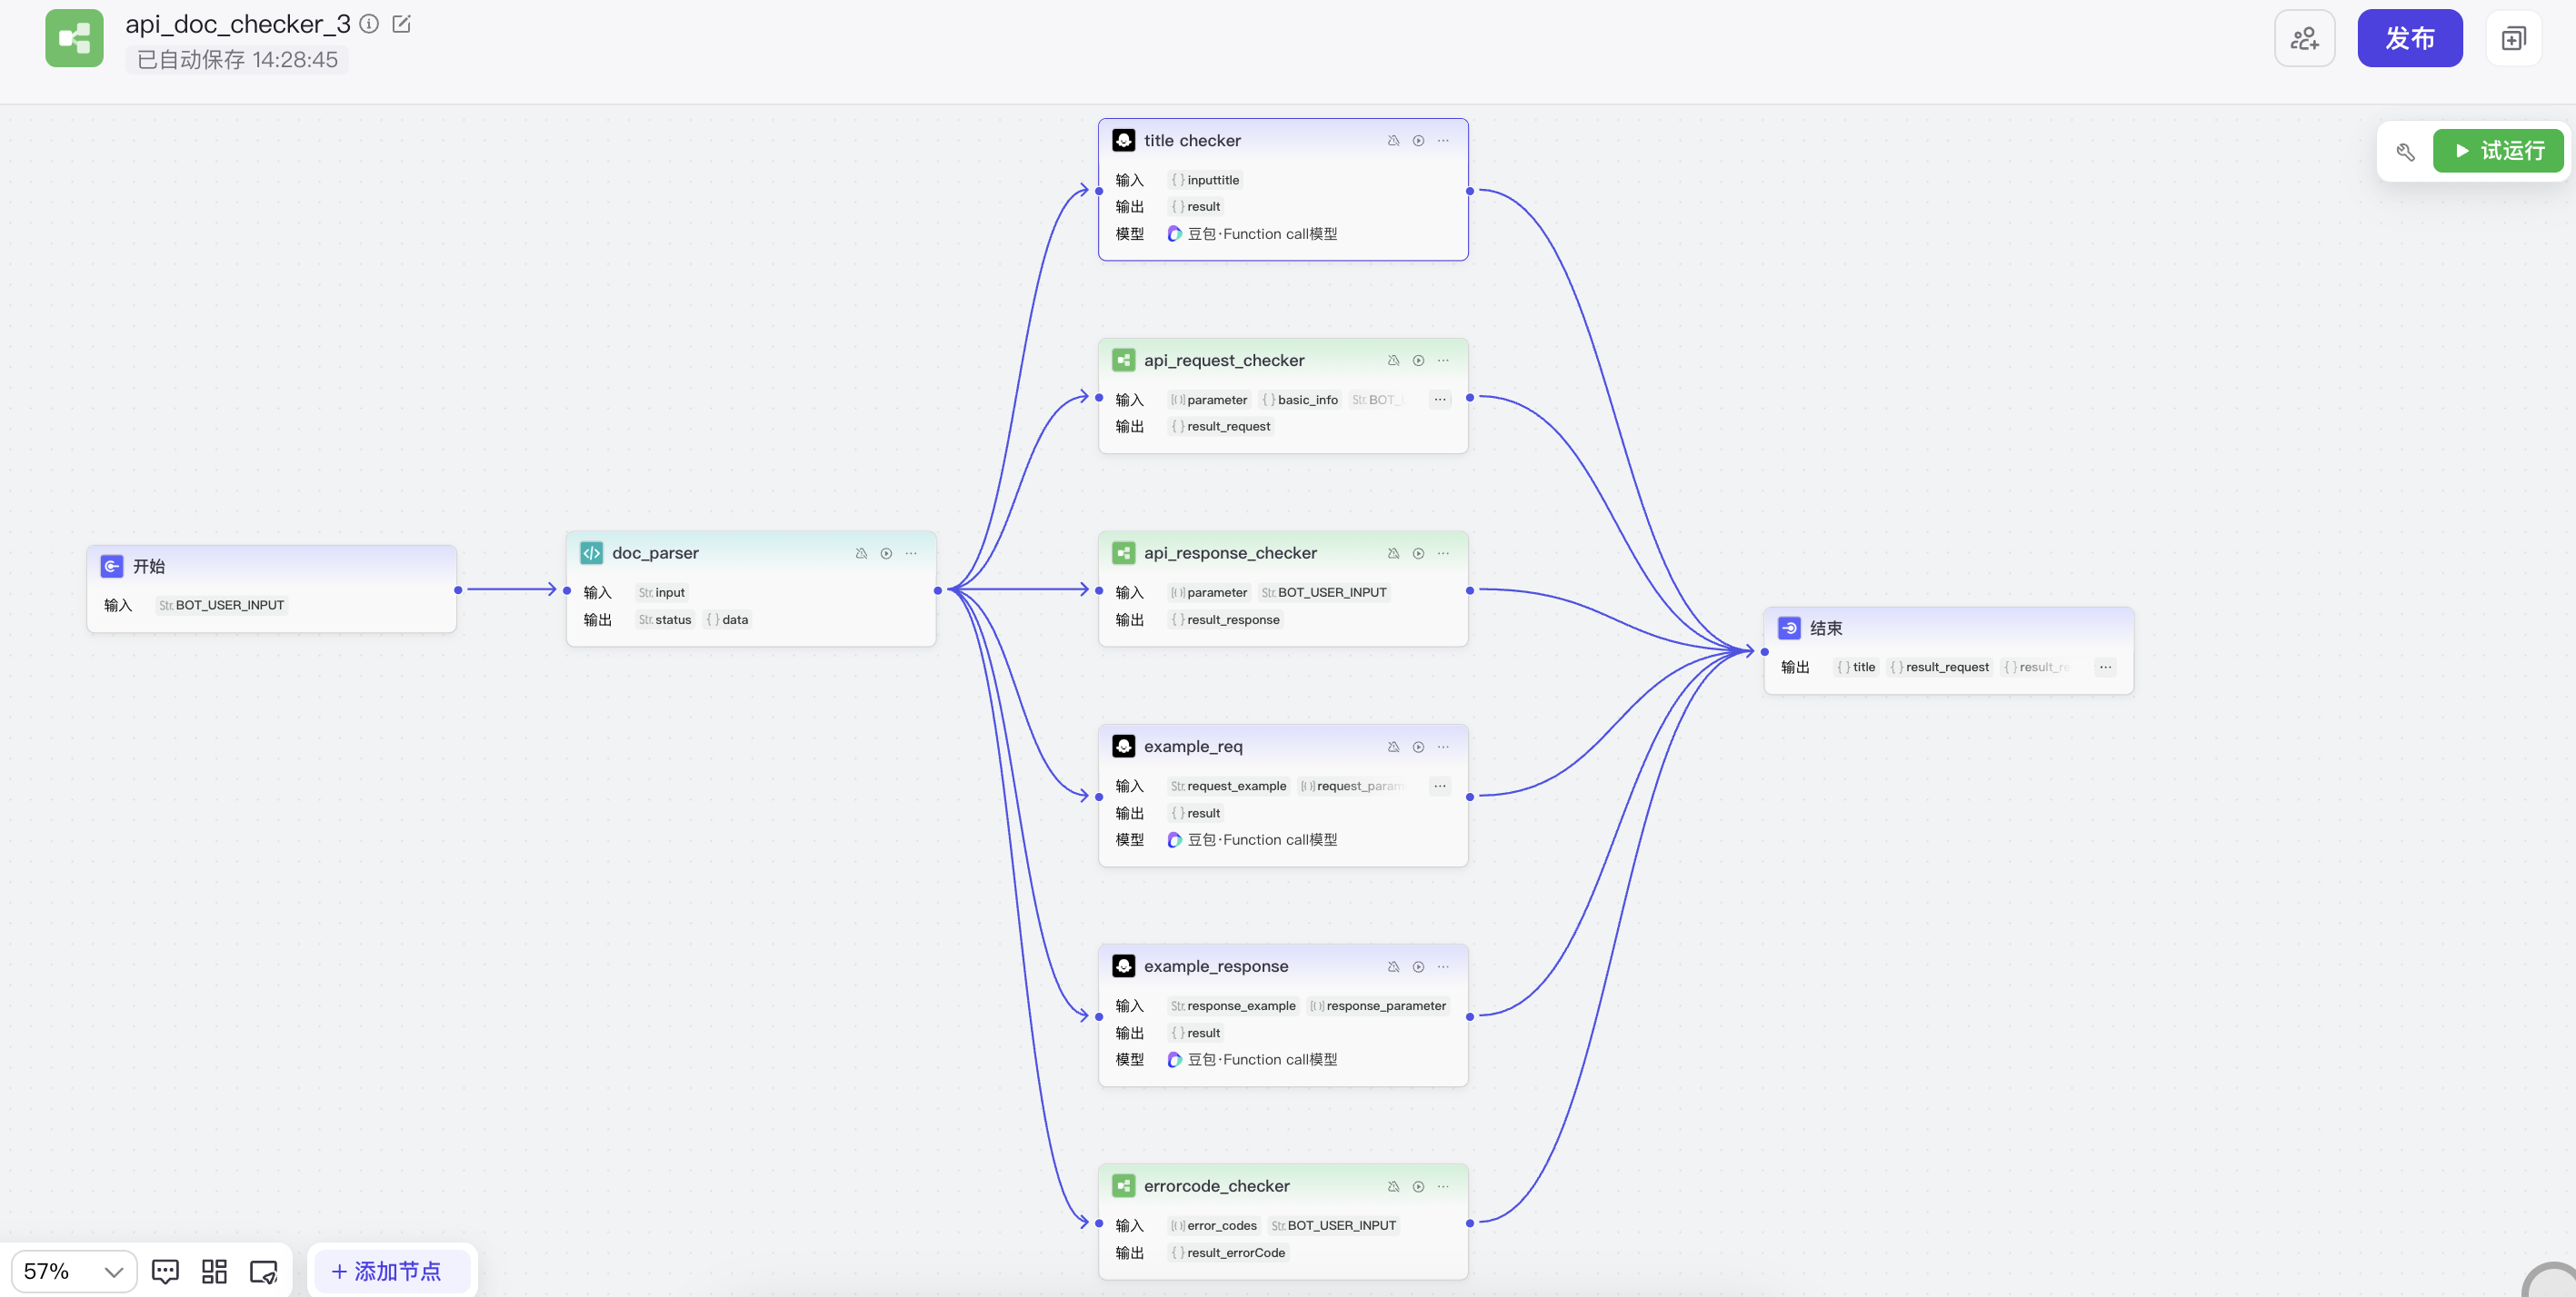
Task: Open the workflow info icon beside the title
Action: [369, 24]
